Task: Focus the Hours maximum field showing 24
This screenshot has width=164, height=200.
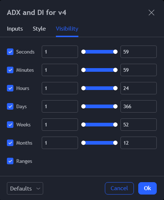Action: tap(139, 88)
